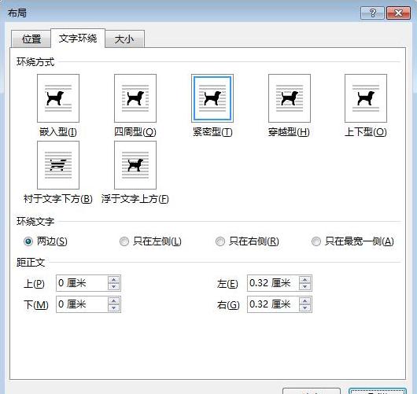Image resolution: width=417 pixels, height=394 pixels.
Task: Select the 穿越型 wrapping style icon
Action: tap(290, 98)
